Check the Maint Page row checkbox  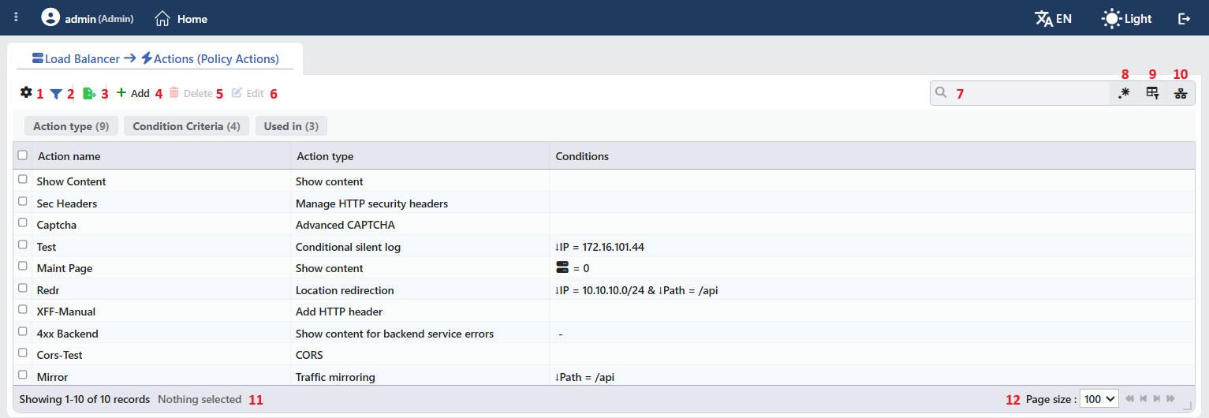23,267
